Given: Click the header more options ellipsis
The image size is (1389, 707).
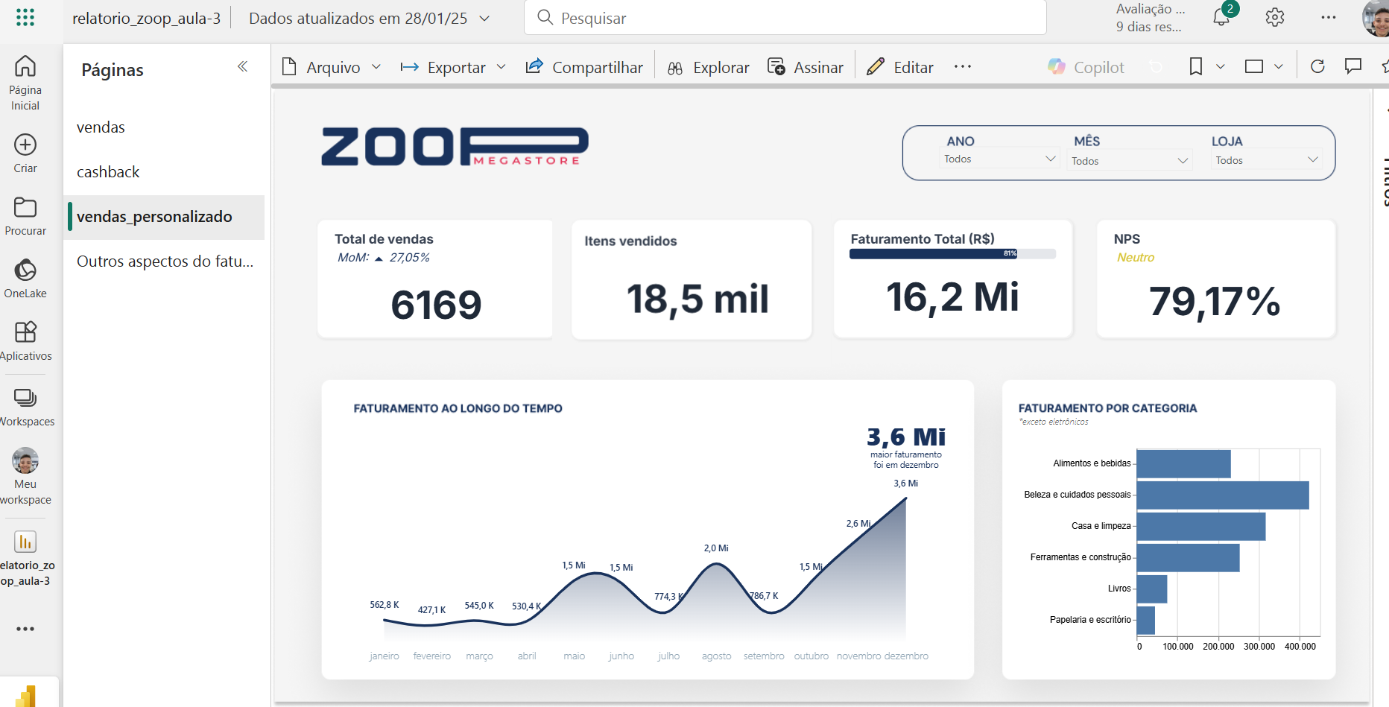Looking at the screenshot, I should tap(1329, 17).
